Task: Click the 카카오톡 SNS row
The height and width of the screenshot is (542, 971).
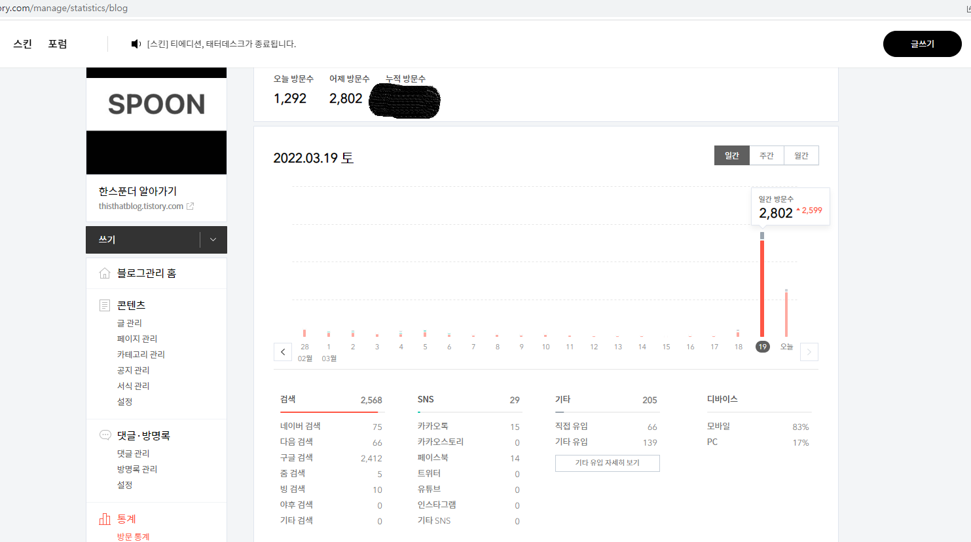Action: pyautogui.click(x=469, y=427)
